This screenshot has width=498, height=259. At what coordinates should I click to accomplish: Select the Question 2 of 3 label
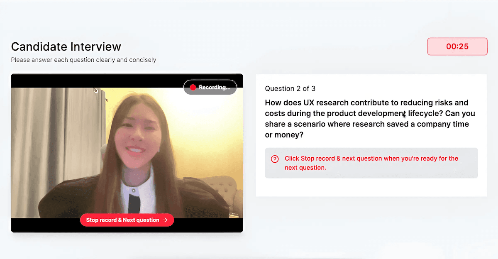point(290,88)
